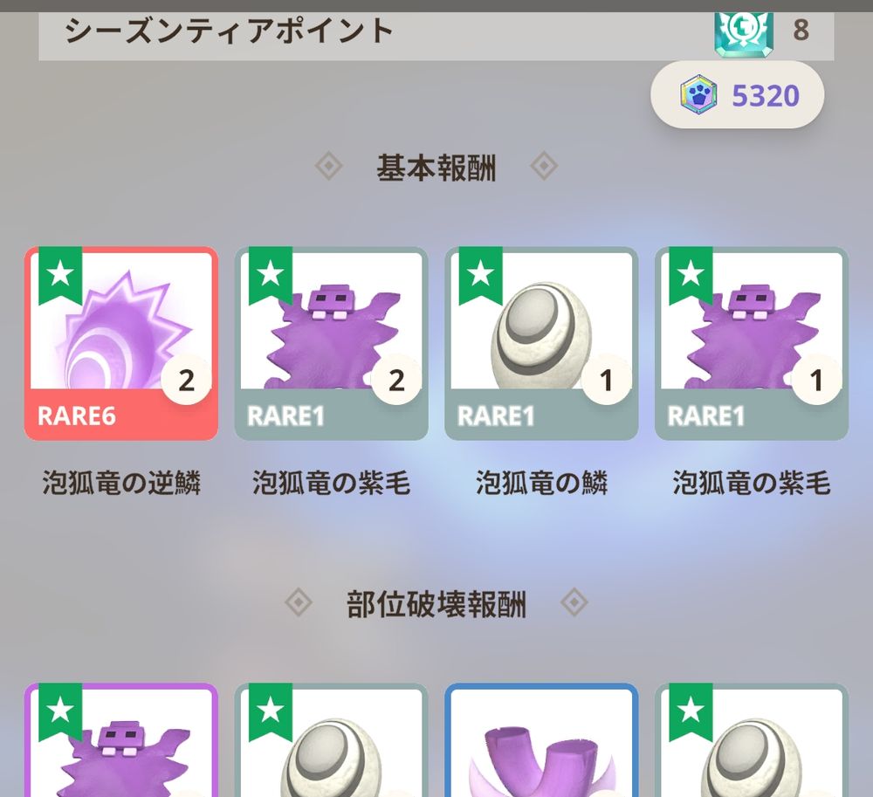This screenshot has width=873, height=797.
Task: Open the 5320 points balance pill
Action: [x=737, y=95]
